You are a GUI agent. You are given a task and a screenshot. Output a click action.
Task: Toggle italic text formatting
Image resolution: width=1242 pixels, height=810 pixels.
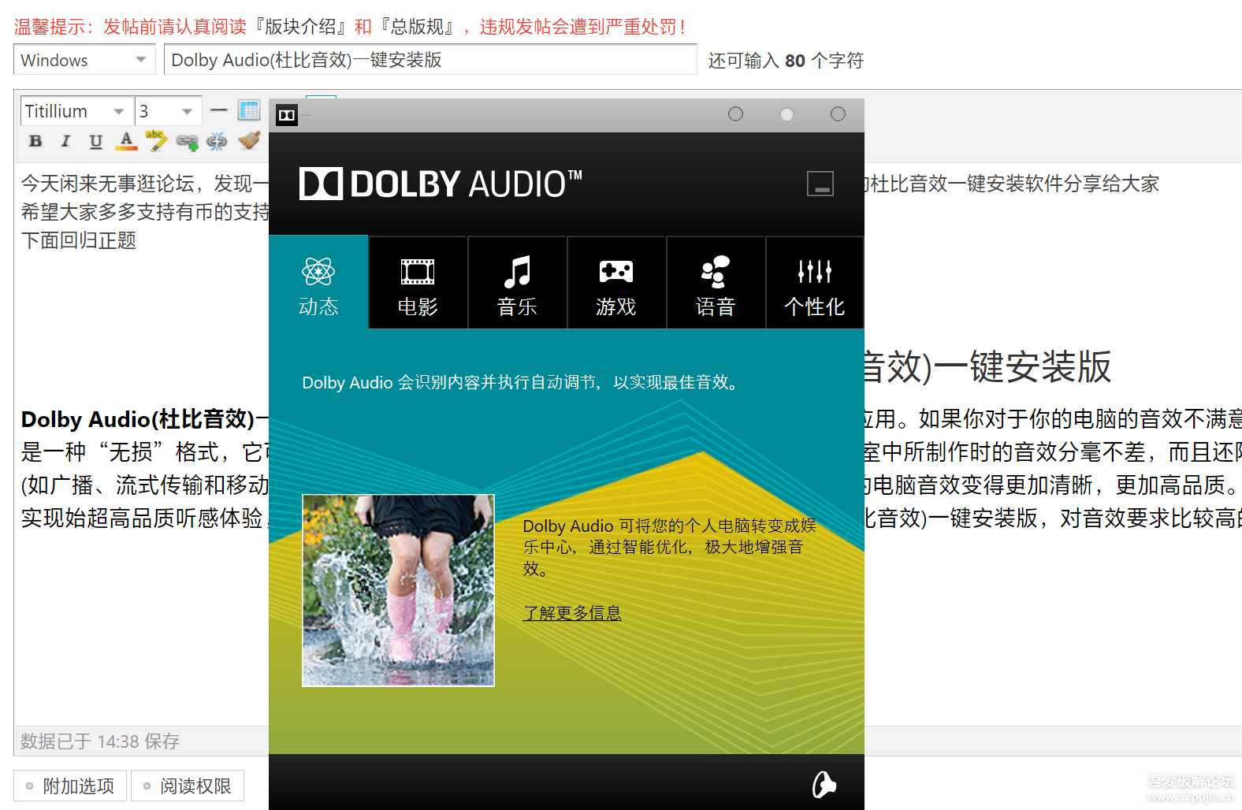click(65, 141)
